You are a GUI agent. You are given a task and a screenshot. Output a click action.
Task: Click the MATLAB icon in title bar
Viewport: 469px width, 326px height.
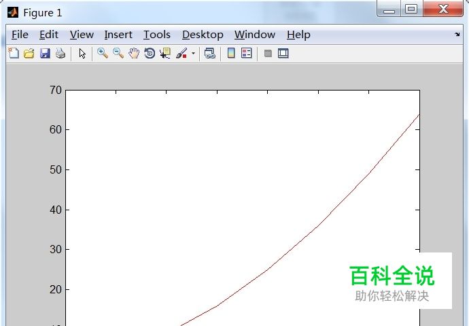coord(13,12)
